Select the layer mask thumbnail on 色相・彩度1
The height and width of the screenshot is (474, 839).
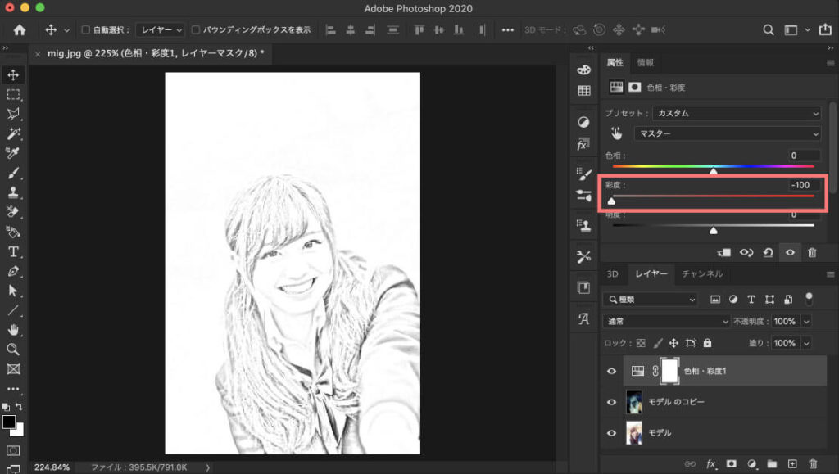669,371
